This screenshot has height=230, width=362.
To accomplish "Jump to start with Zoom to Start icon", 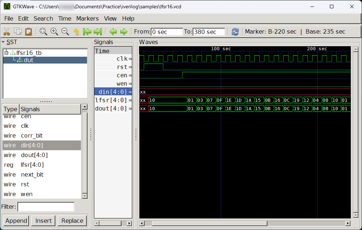I will (87, 32).
